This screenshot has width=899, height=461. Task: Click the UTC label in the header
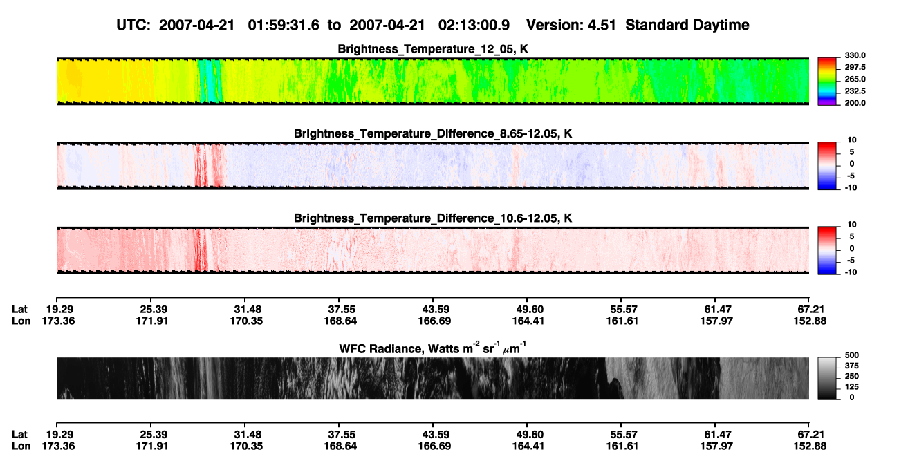click(134, 26)
